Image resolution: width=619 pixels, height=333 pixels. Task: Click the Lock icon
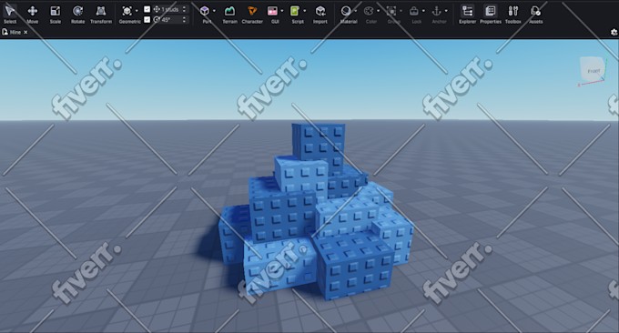(413, 11)
